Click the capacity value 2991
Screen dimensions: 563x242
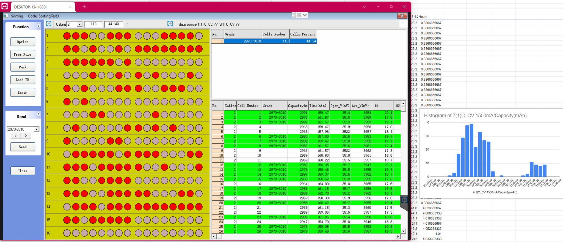[x=298, y=113]
